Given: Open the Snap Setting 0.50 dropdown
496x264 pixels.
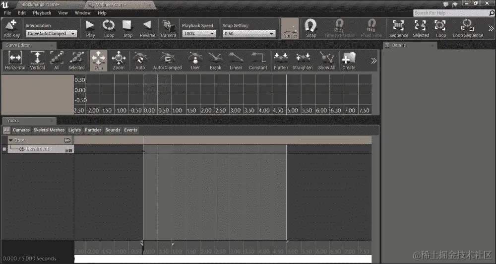Looking at the screenshot, I should pyautogui.click(x=249, y=34).
